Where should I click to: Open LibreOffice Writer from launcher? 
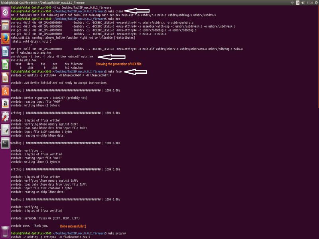coord(5,51)
